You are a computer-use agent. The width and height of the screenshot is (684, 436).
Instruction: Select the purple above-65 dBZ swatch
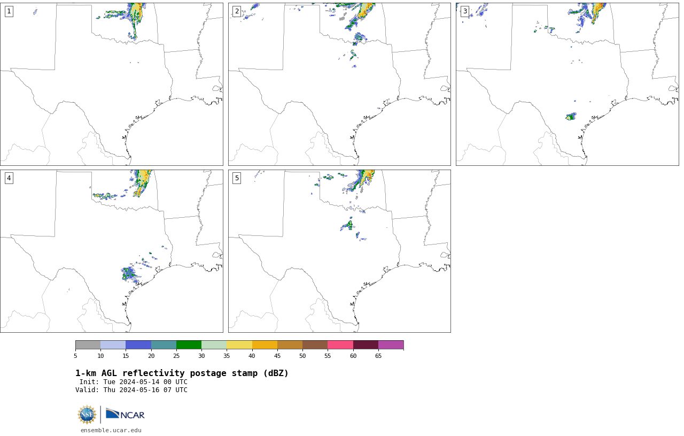[x=391, y=345]
